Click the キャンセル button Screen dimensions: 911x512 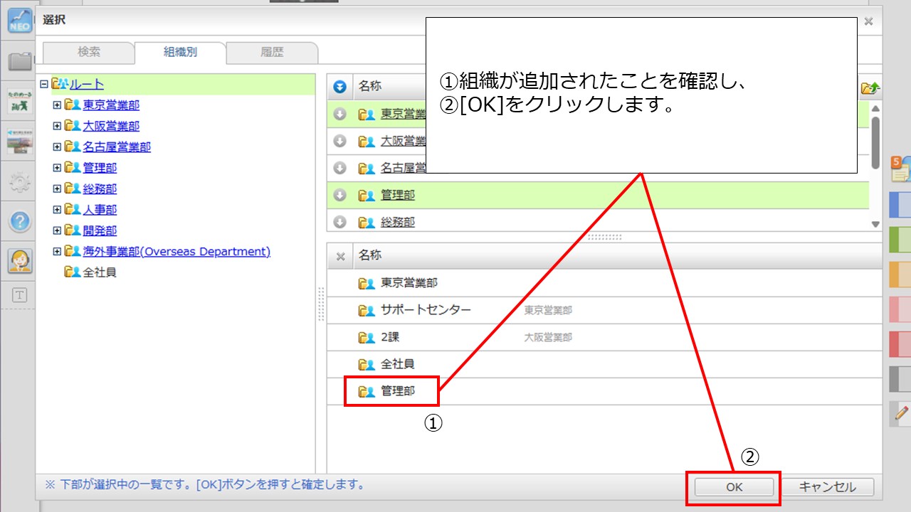pyautogui.click(x=827, y=487)
